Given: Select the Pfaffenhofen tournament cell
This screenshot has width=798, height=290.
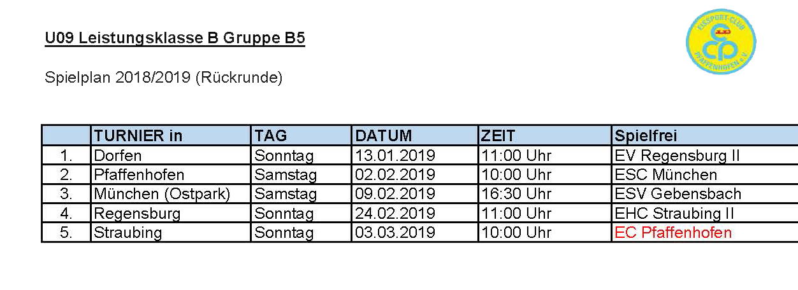Looking at the screenshot, I should [x=171, y=174].
